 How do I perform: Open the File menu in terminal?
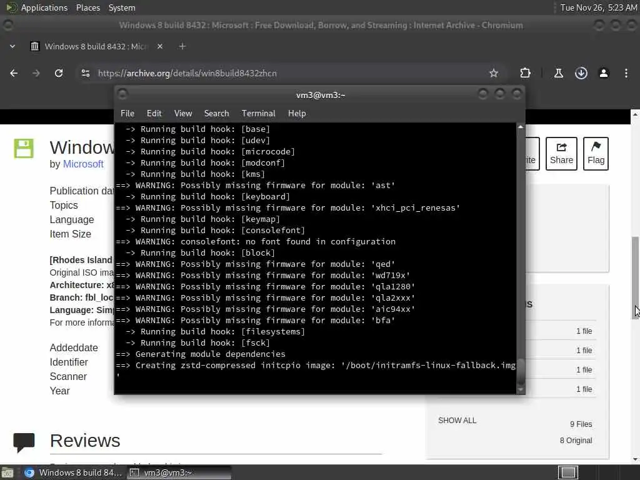pos(127,114)
